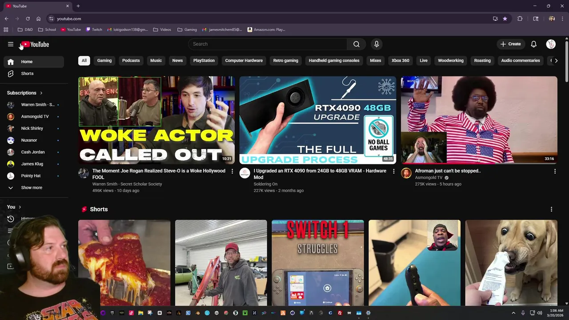Select the All filter chip
This screenshot has height=320, width=569.
pos(84,60)
